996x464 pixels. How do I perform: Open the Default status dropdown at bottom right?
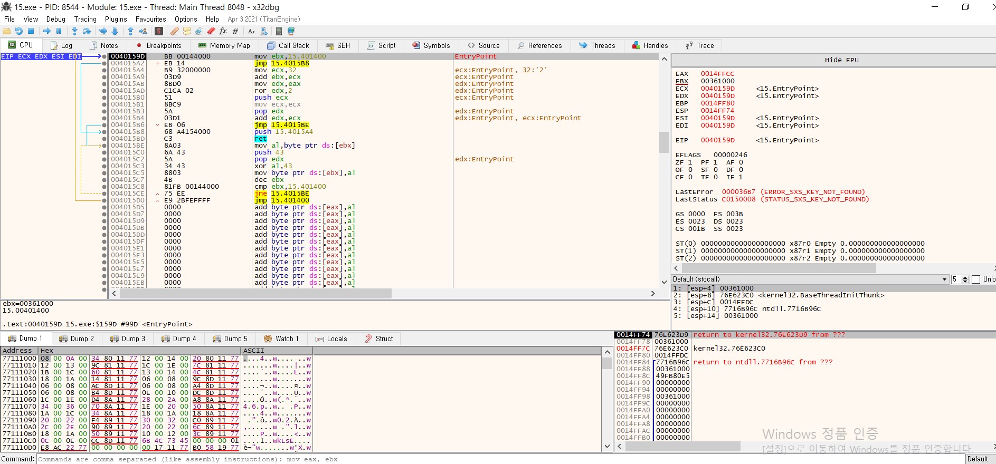[x=980, y=459]
